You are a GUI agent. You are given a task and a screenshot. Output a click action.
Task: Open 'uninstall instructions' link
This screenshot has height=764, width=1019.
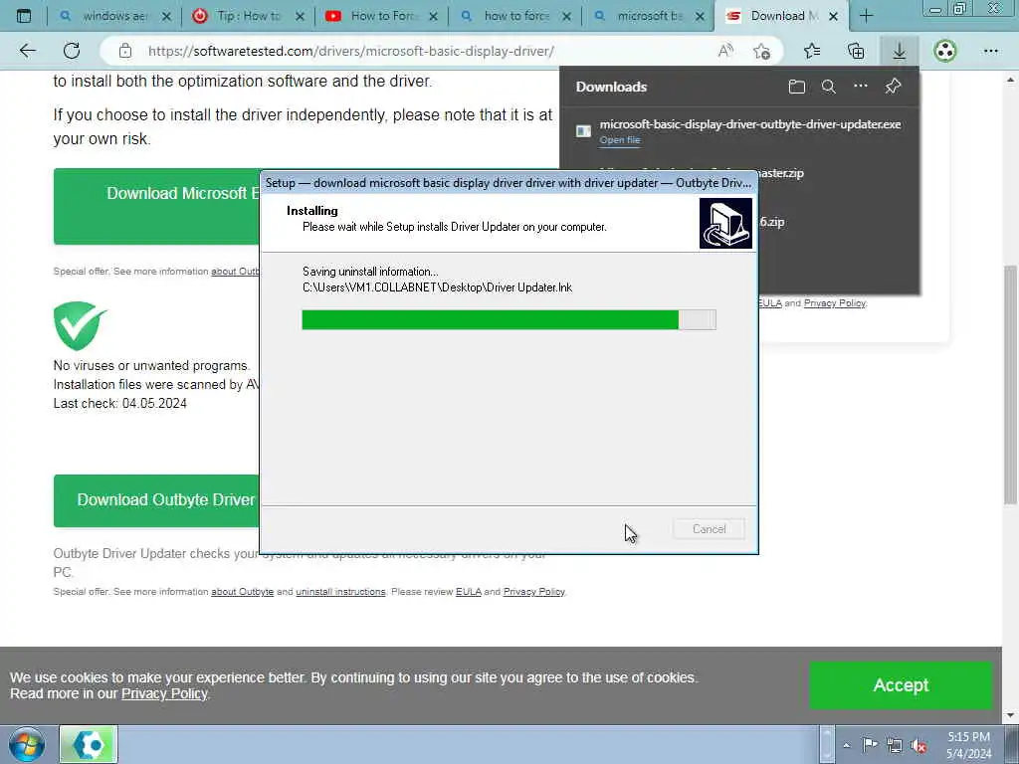pyautogui.click(x=340, y=592)
